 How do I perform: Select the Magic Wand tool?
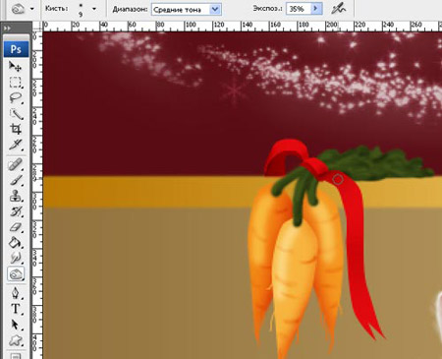point(16,114)
